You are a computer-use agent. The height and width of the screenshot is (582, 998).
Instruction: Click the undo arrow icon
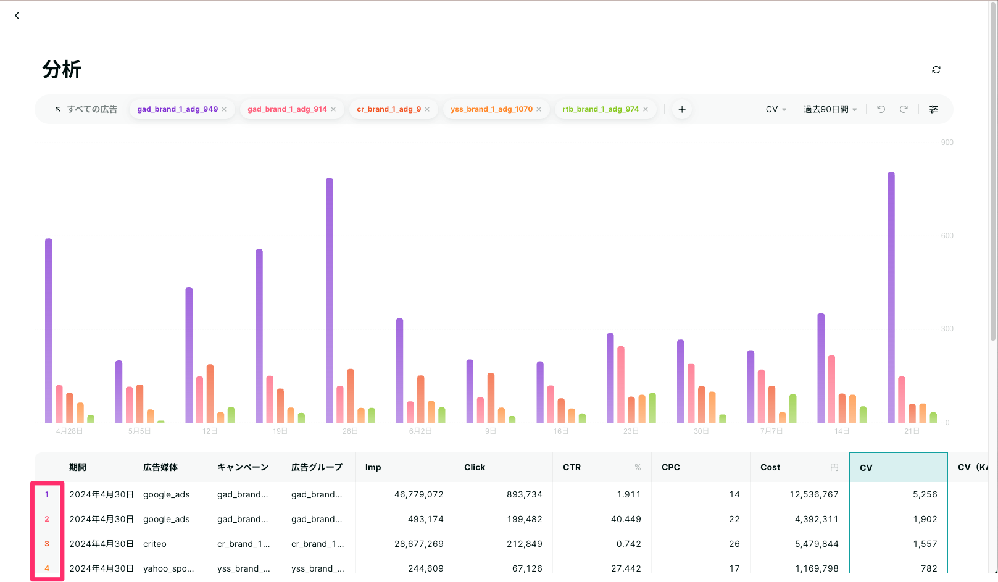[x=881, y=109]
